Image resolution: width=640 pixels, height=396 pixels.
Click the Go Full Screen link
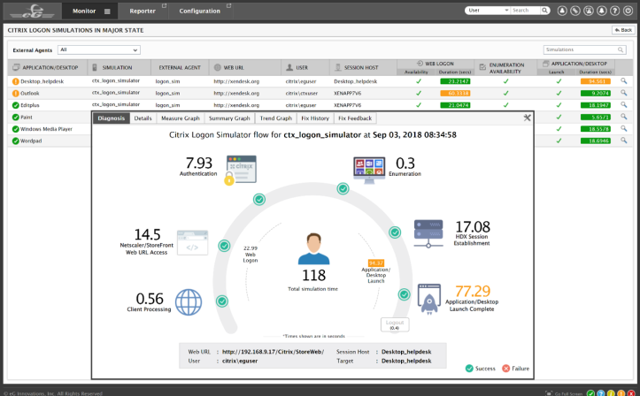[x=568, y=393]
